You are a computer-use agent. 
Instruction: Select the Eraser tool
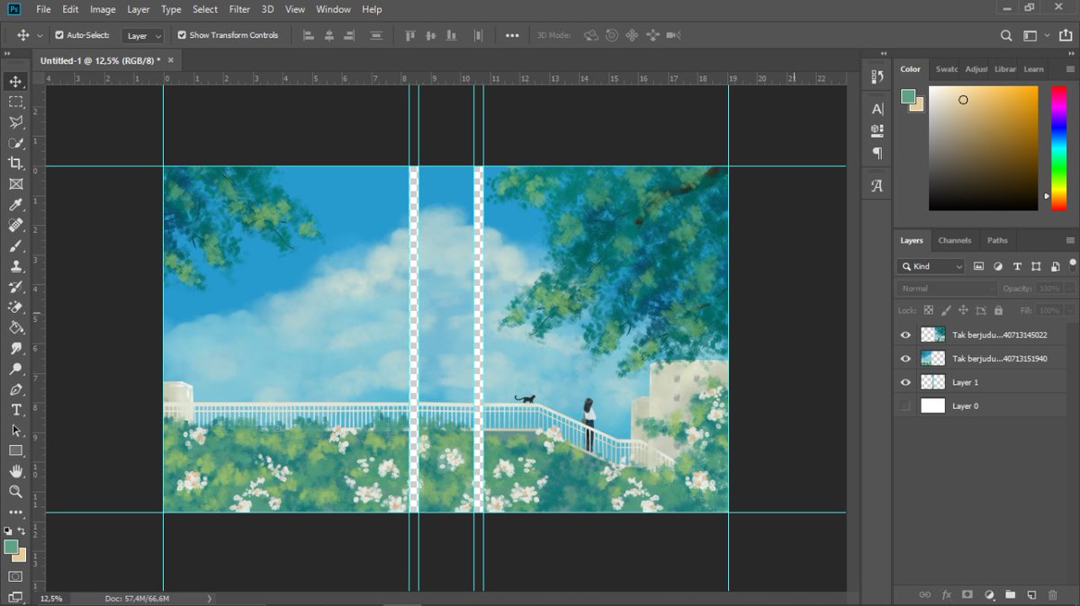15,307
